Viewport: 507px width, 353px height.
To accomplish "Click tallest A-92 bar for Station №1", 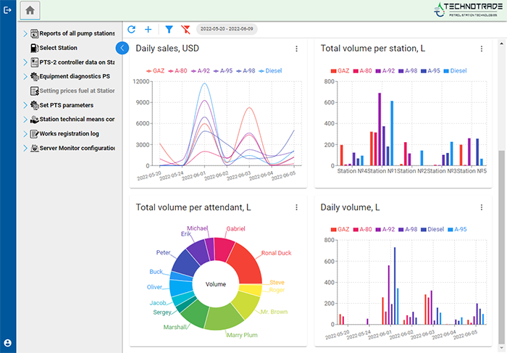I will pyautogui.click(x=380, y=130).
